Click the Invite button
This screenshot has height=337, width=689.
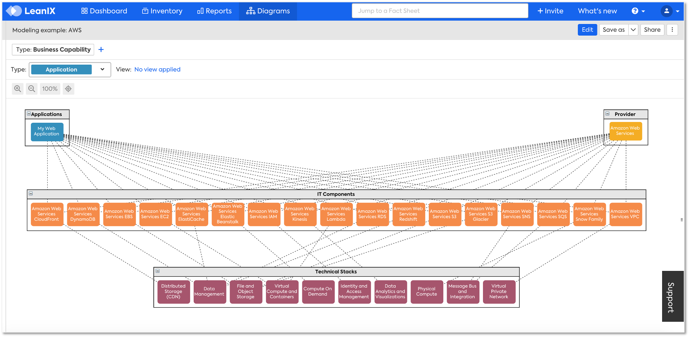pyautogui.click(x=550, y=11)
